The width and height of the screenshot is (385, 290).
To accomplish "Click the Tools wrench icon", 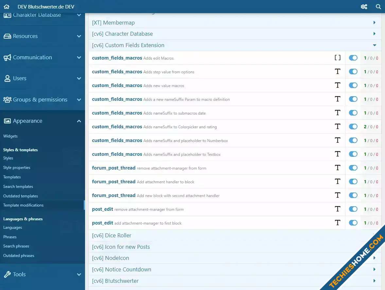I will pos(8,274).
